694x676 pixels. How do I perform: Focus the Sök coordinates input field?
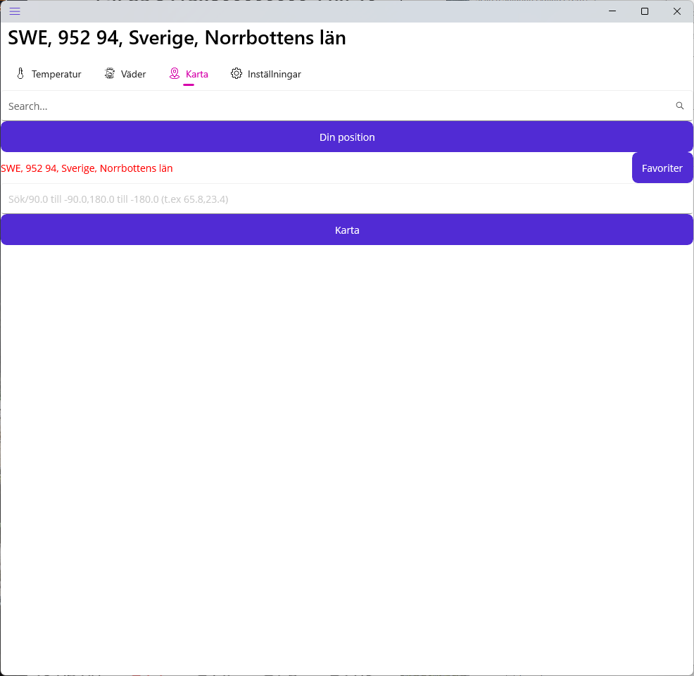(x=347, y=199)
